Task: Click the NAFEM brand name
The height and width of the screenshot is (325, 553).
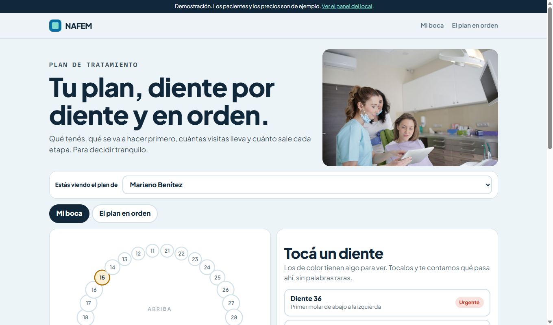Action: (x=78, y=26)
